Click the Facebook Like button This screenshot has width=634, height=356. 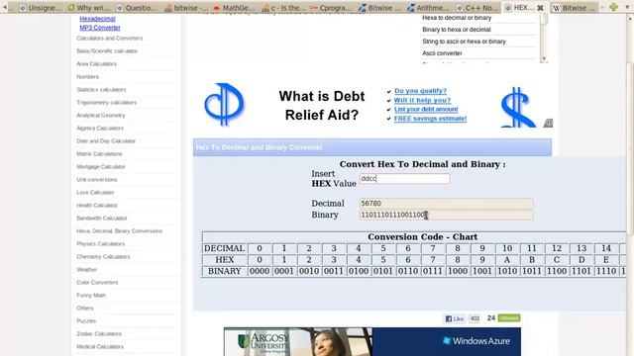pyautogui.click(x=455, y=318)
